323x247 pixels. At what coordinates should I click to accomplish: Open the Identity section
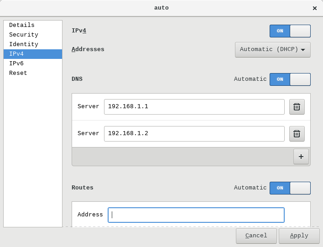(x=33, y=44)
